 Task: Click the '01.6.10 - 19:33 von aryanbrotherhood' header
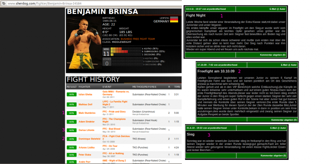point(207,128)
